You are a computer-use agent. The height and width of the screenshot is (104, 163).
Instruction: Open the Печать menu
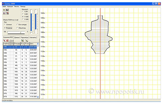pos(17,6)
